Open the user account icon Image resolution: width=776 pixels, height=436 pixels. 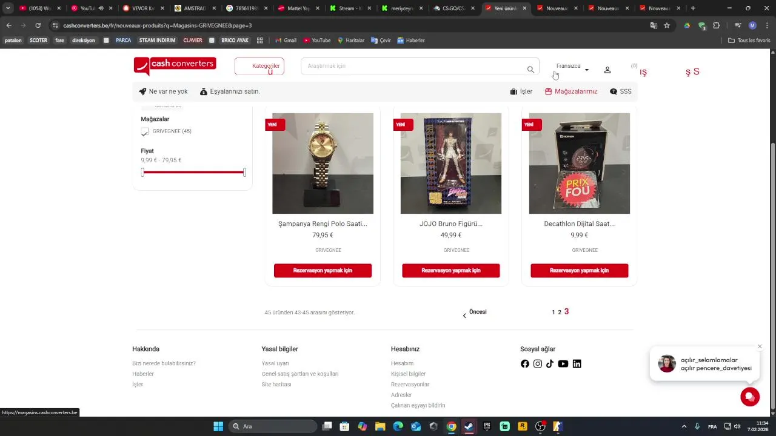[607, 70]
